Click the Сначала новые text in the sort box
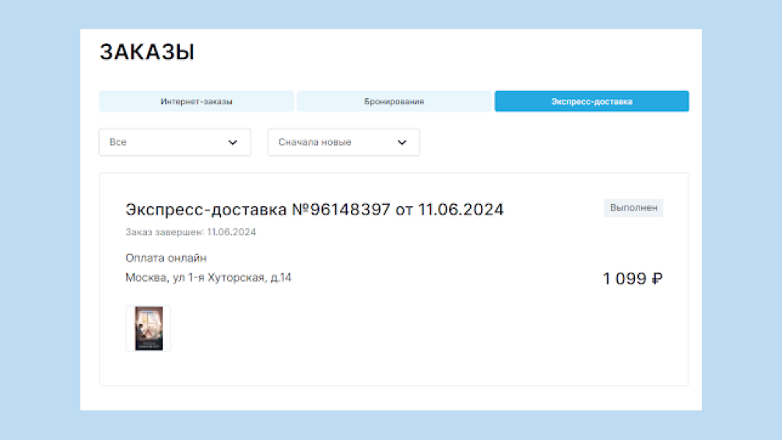782x440 pixels. coord(314,143)
